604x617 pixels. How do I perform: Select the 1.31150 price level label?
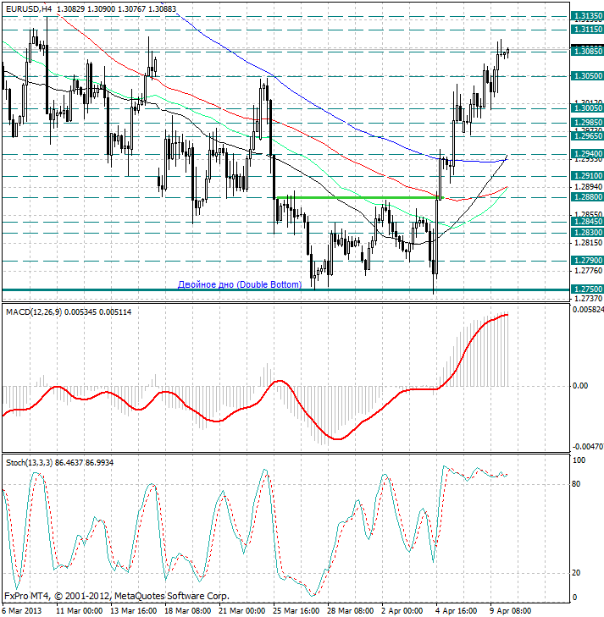coord(587,30)
